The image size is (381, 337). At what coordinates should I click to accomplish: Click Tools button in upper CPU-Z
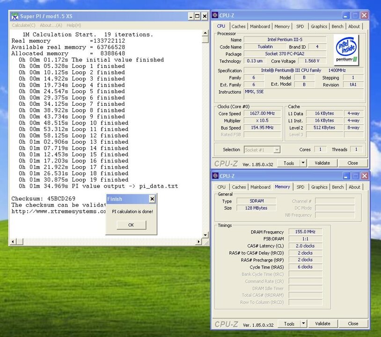(289, 163)
